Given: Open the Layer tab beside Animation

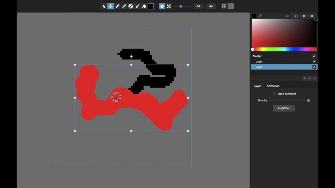Looking at the screenshot, I should (257, 86).
